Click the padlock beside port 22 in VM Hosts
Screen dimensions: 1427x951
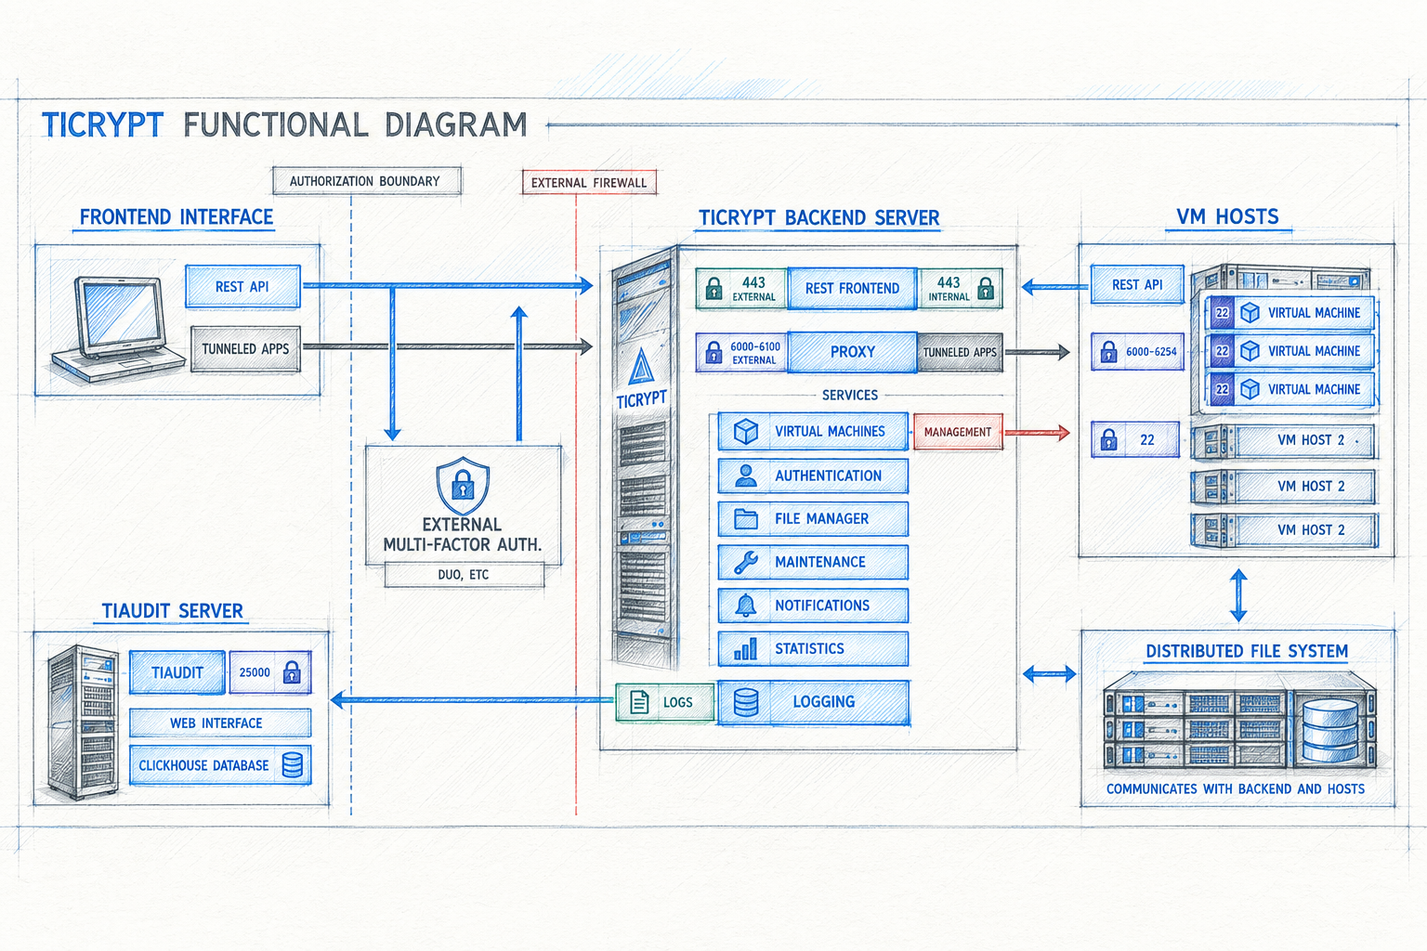click(x=1108, y=439)
